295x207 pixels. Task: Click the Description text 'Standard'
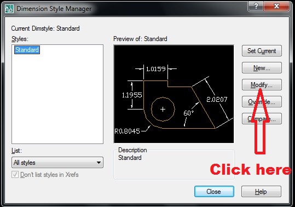(x=130, y=158)
